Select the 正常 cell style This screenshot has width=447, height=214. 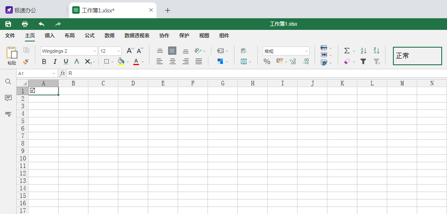click(418, 56)
